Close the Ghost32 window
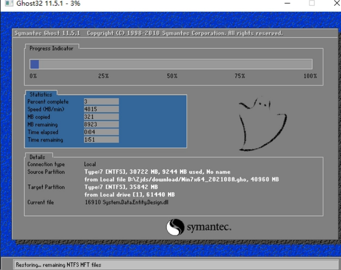Viewport: 341px width, 270px height. point(334,3)
